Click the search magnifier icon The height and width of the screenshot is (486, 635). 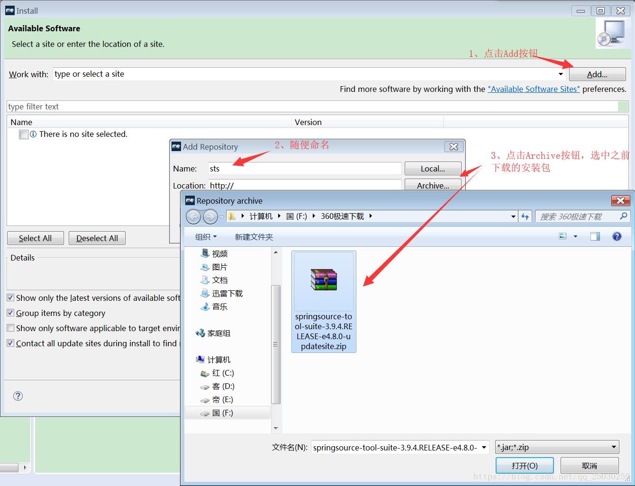[x=624, y=216]
